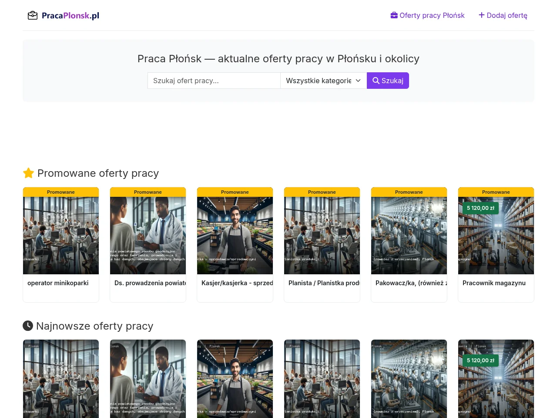Click the magnifier icon in the Szukaj button
The image size is (557, 418).
(x=376, y=81)
